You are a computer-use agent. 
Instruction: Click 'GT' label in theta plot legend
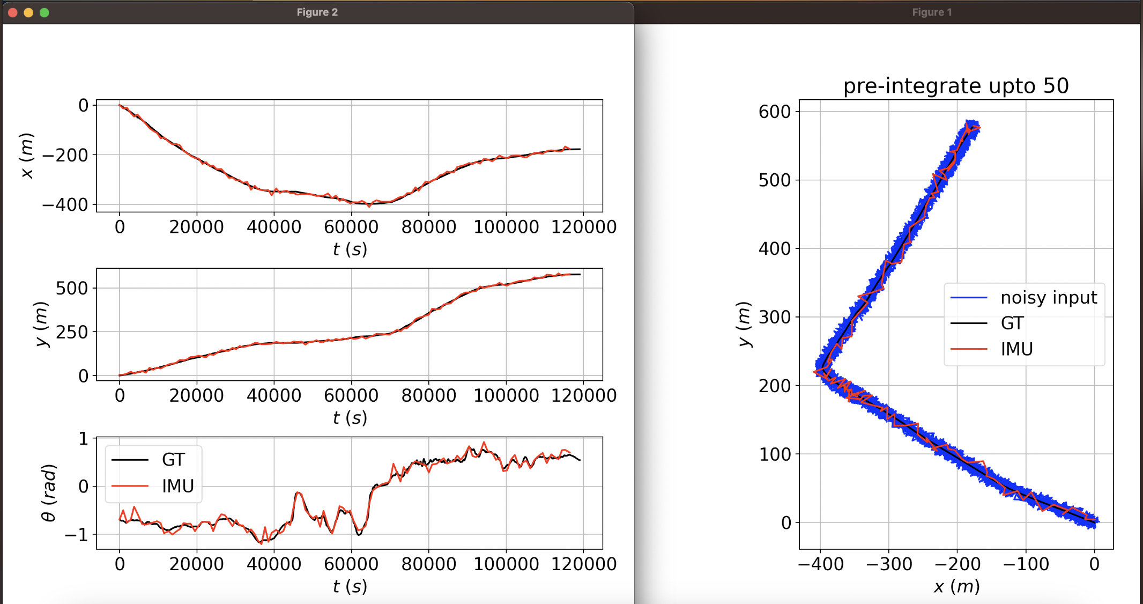(x=173, y=460)
